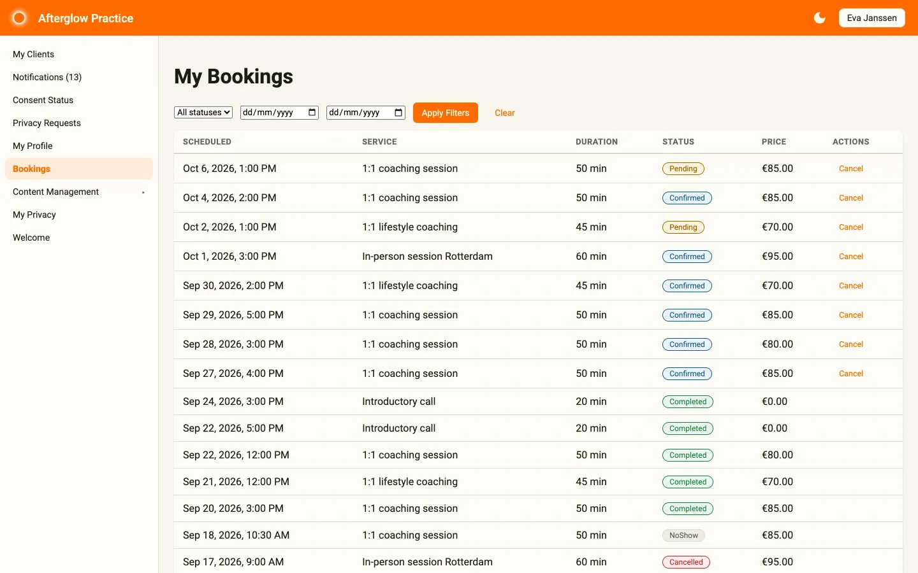This screenshot has height=573, width=918.
Task: Open calendar picker on the first date field
Action: 312,113
